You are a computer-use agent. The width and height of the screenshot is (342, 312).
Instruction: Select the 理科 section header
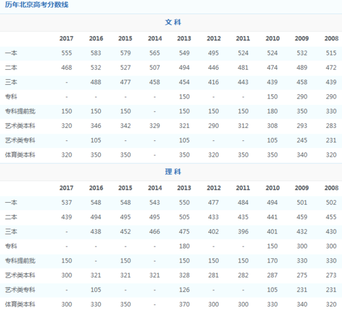coord(173,172)
